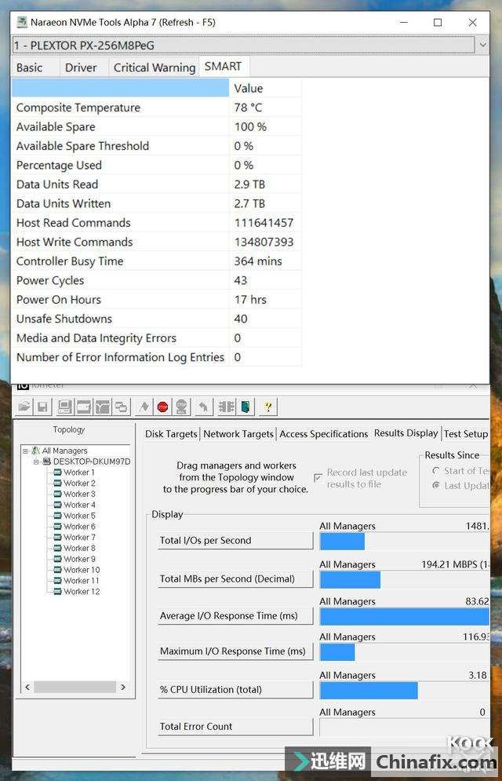Click the 111641457 Host Read Commands value
This screenshot has width=502, height=781.
[x=264, y=223]
